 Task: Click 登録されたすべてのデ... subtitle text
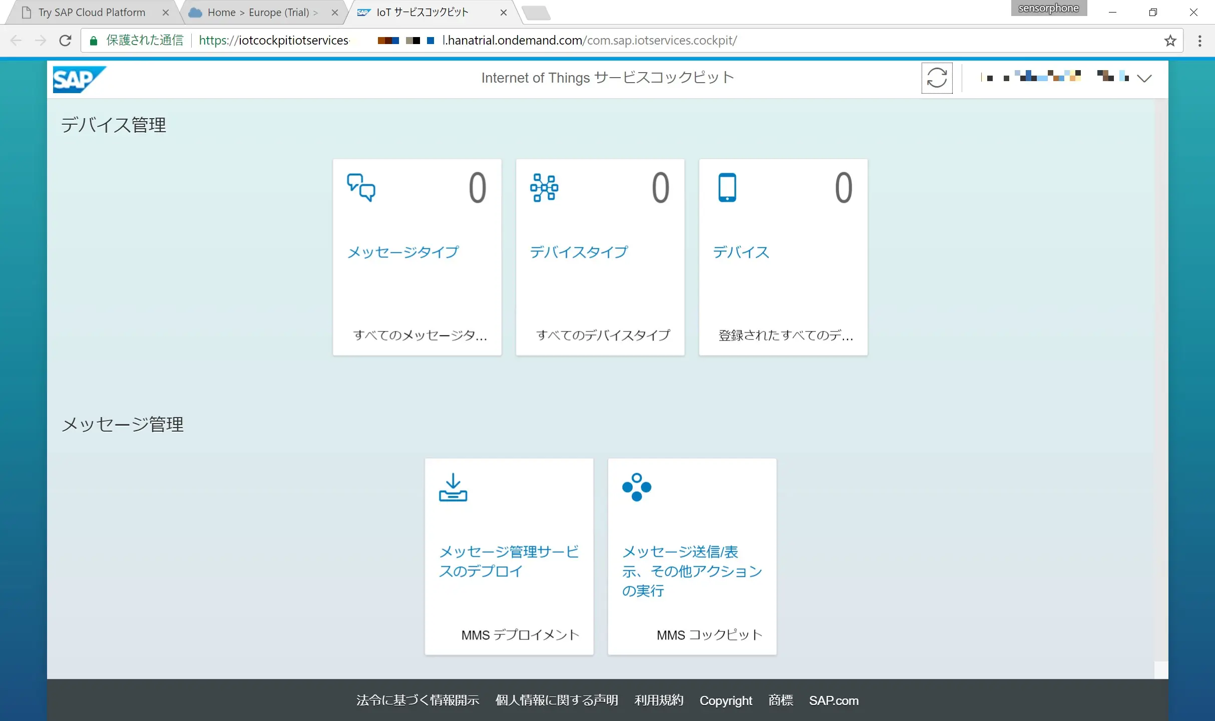pyautogui.click(x=786, y=335)
